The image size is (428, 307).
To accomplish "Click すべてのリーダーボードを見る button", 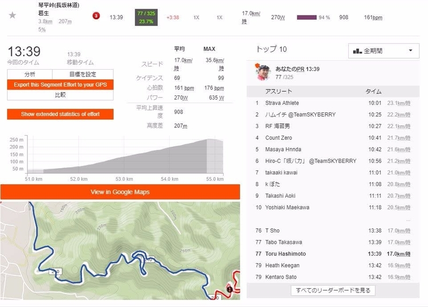I will pyautogui.click(x=333, y=290).
